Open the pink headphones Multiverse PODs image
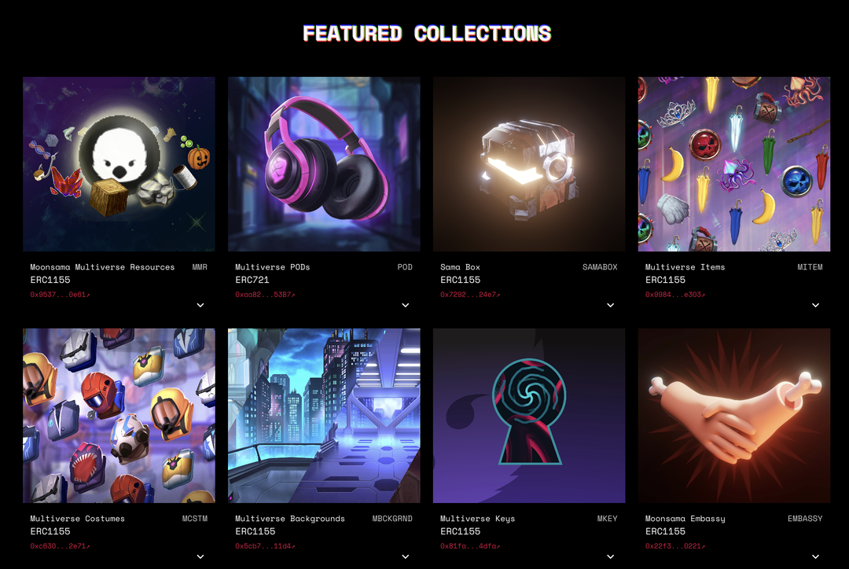The height and width of the screenshot is (569, 849). pyautogui.click(x=324, y=164)
